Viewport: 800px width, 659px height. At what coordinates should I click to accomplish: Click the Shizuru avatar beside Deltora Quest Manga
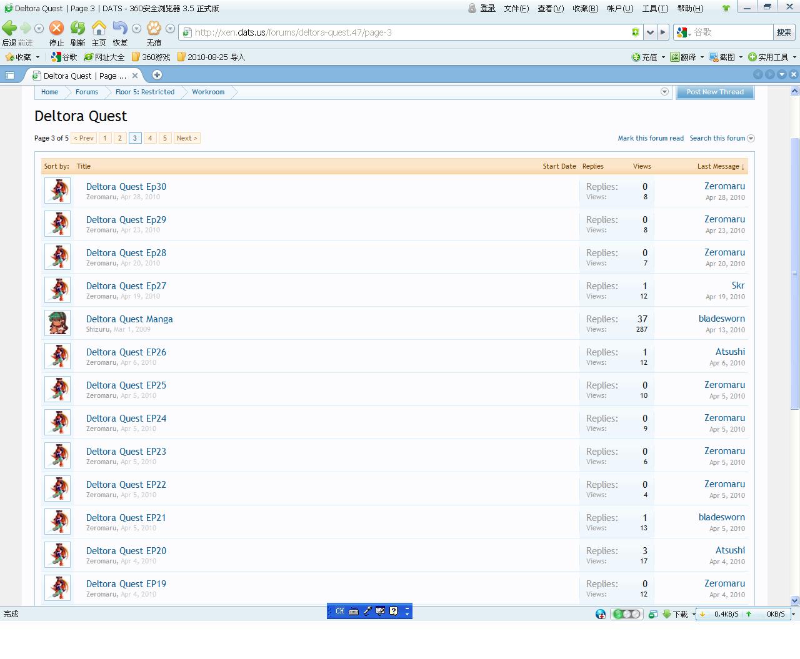(57, 323)
